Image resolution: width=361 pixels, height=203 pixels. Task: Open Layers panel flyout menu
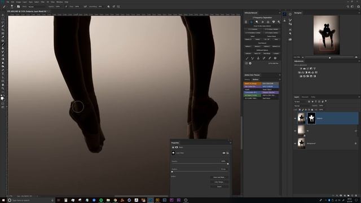click(359, 97)
